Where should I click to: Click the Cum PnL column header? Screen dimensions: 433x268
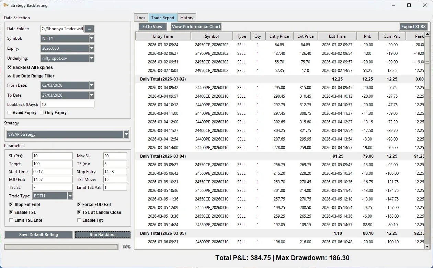pos(392,36)
